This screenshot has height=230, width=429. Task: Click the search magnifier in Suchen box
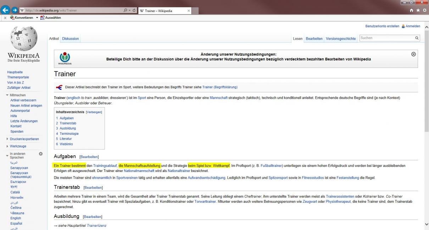click(x=417, y=38)
